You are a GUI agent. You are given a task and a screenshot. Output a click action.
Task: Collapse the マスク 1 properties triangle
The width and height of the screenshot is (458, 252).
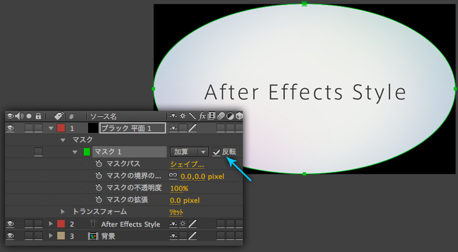[x=75, y=152]
